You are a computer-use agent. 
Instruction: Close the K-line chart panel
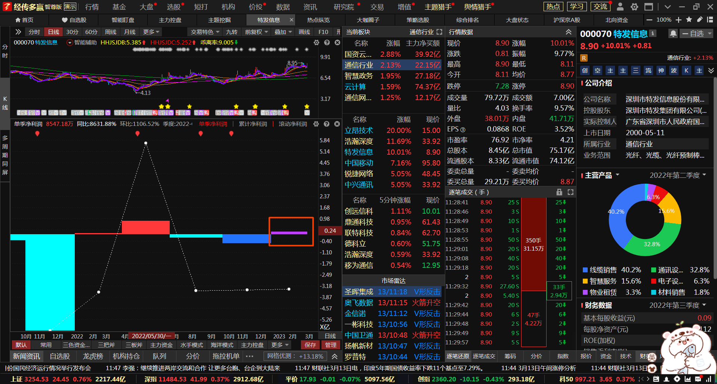coord(337,43)
